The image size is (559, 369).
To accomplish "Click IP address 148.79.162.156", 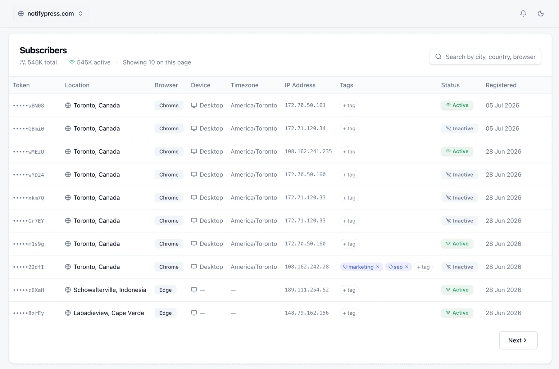I will [307, 313].
